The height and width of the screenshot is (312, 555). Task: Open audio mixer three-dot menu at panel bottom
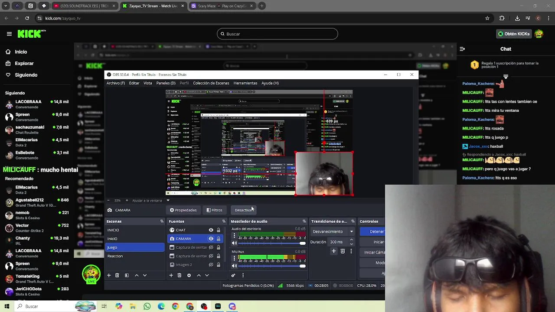243,275
